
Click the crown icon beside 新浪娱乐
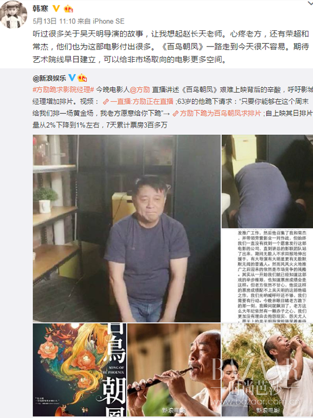coord(82,78)
